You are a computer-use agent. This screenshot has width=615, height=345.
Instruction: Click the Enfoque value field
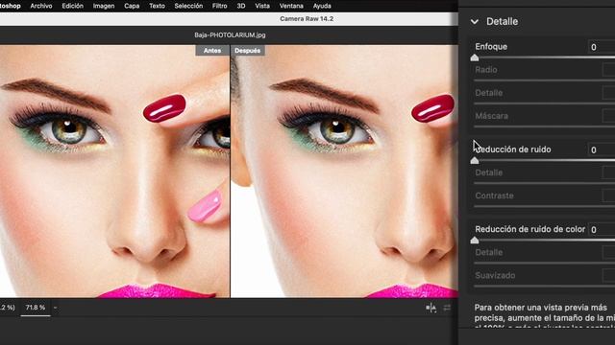tap(602, 47)
